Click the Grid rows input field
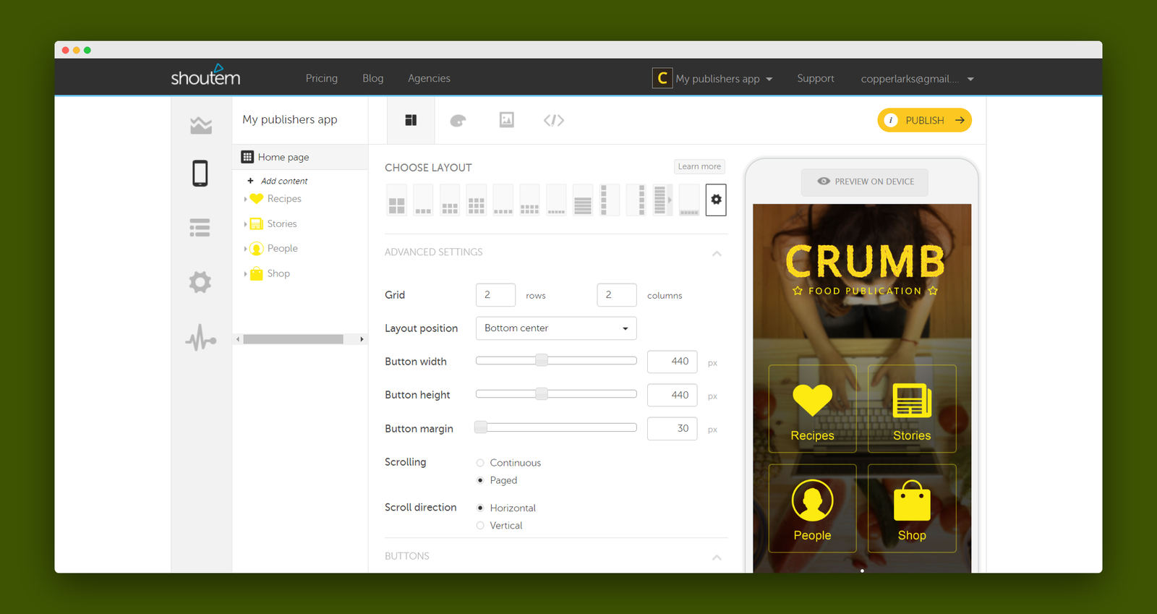 pyautogui.click(x=495, y=295)
